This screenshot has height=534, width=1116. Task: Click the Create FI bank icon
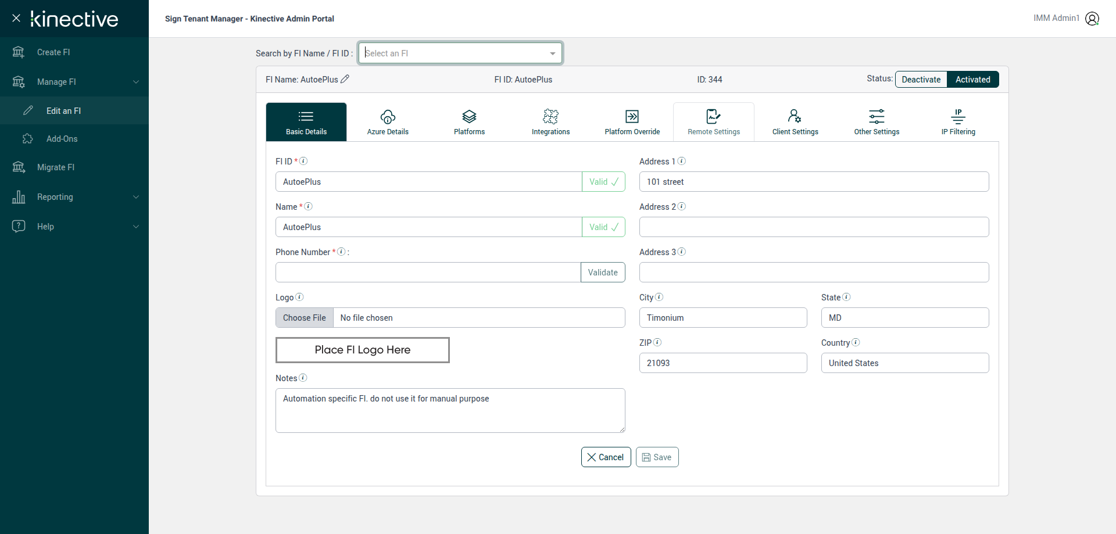[19, 52]
